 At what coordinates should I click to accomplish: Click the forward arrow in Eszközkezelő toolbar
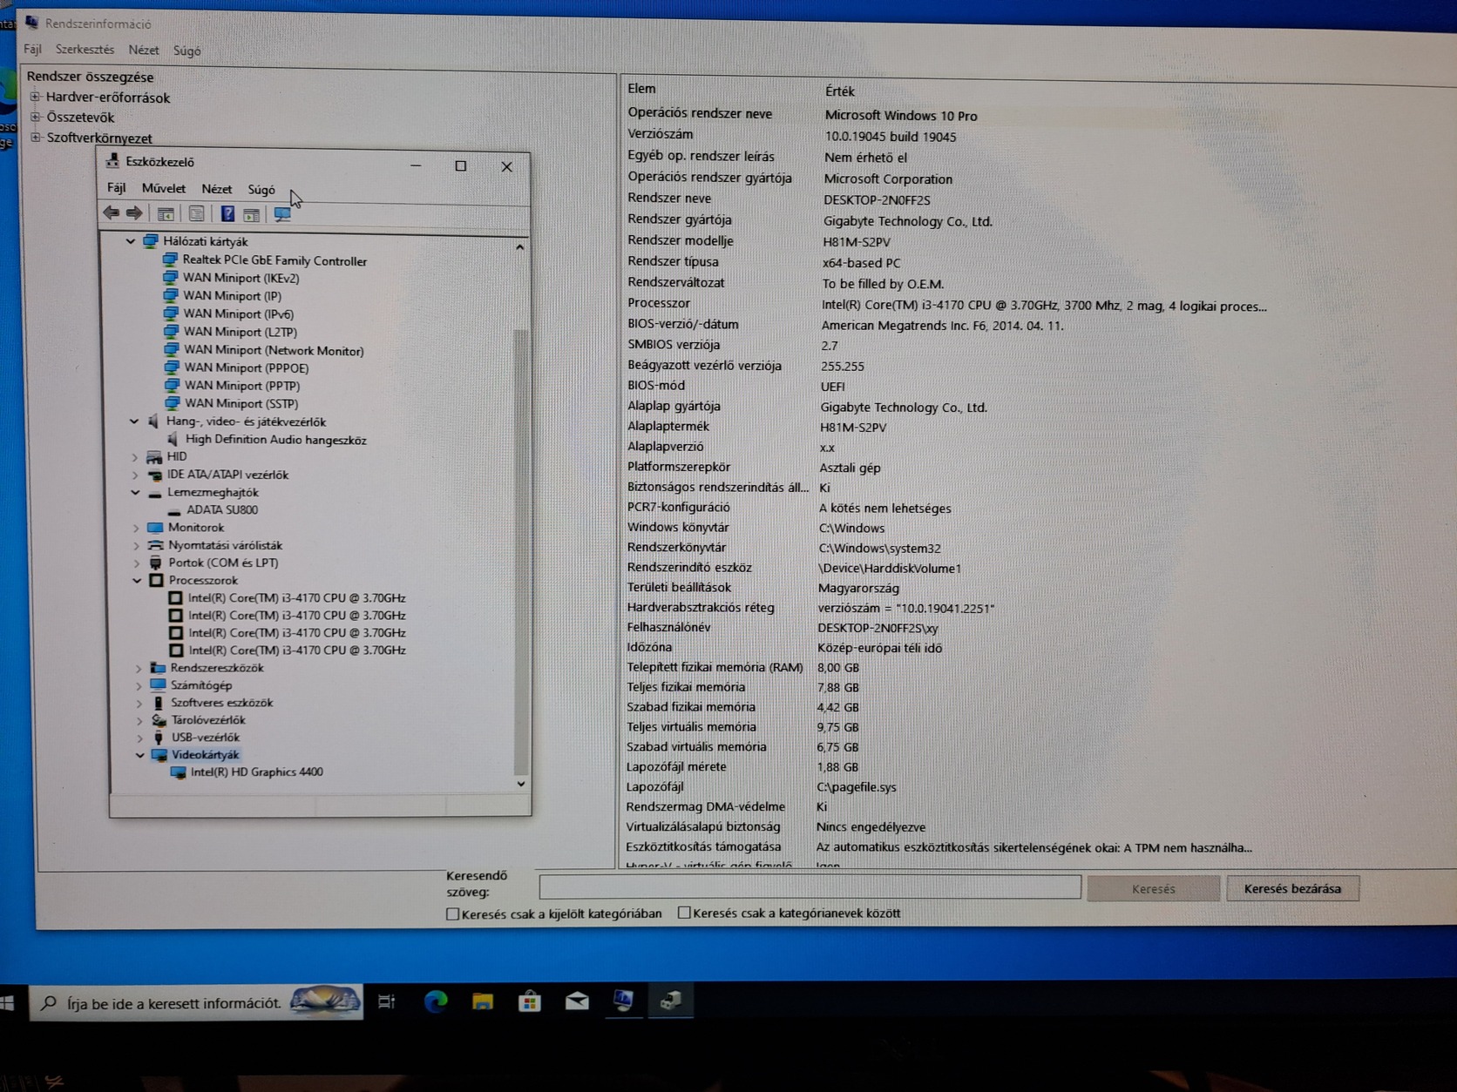click(x=134, y=213)
